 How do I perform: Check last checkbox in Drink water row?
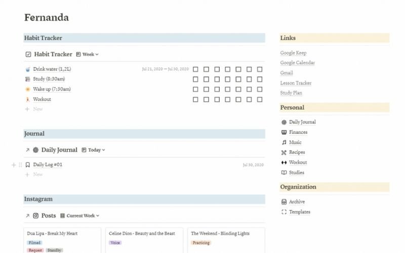(x=260, y=69)
